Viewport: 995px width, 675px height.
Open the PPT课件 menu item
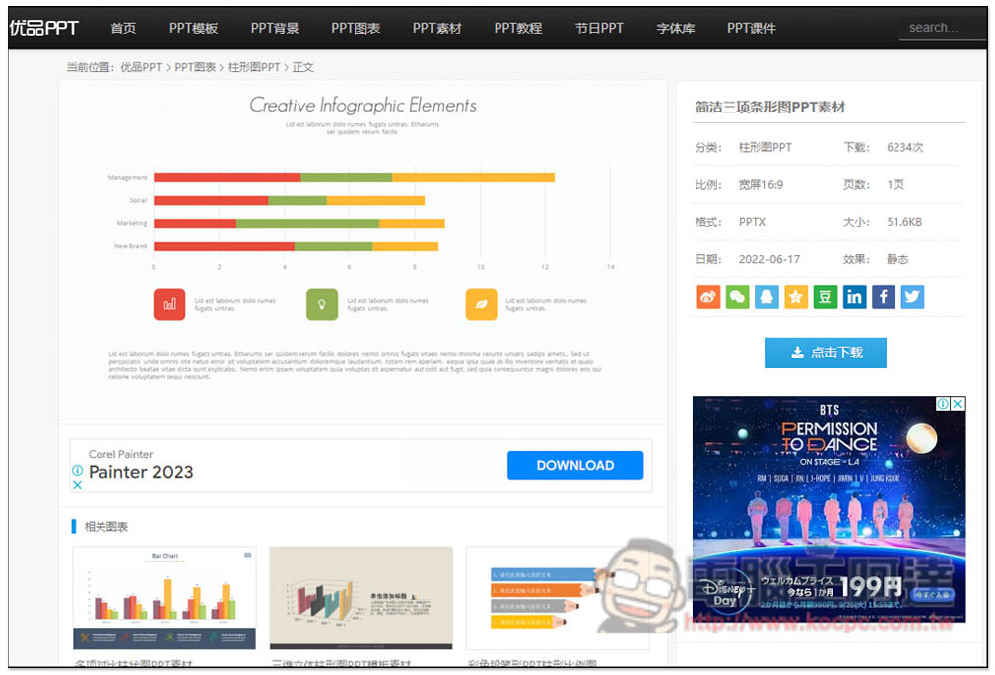pyautogui.click(x=751, y=28)
